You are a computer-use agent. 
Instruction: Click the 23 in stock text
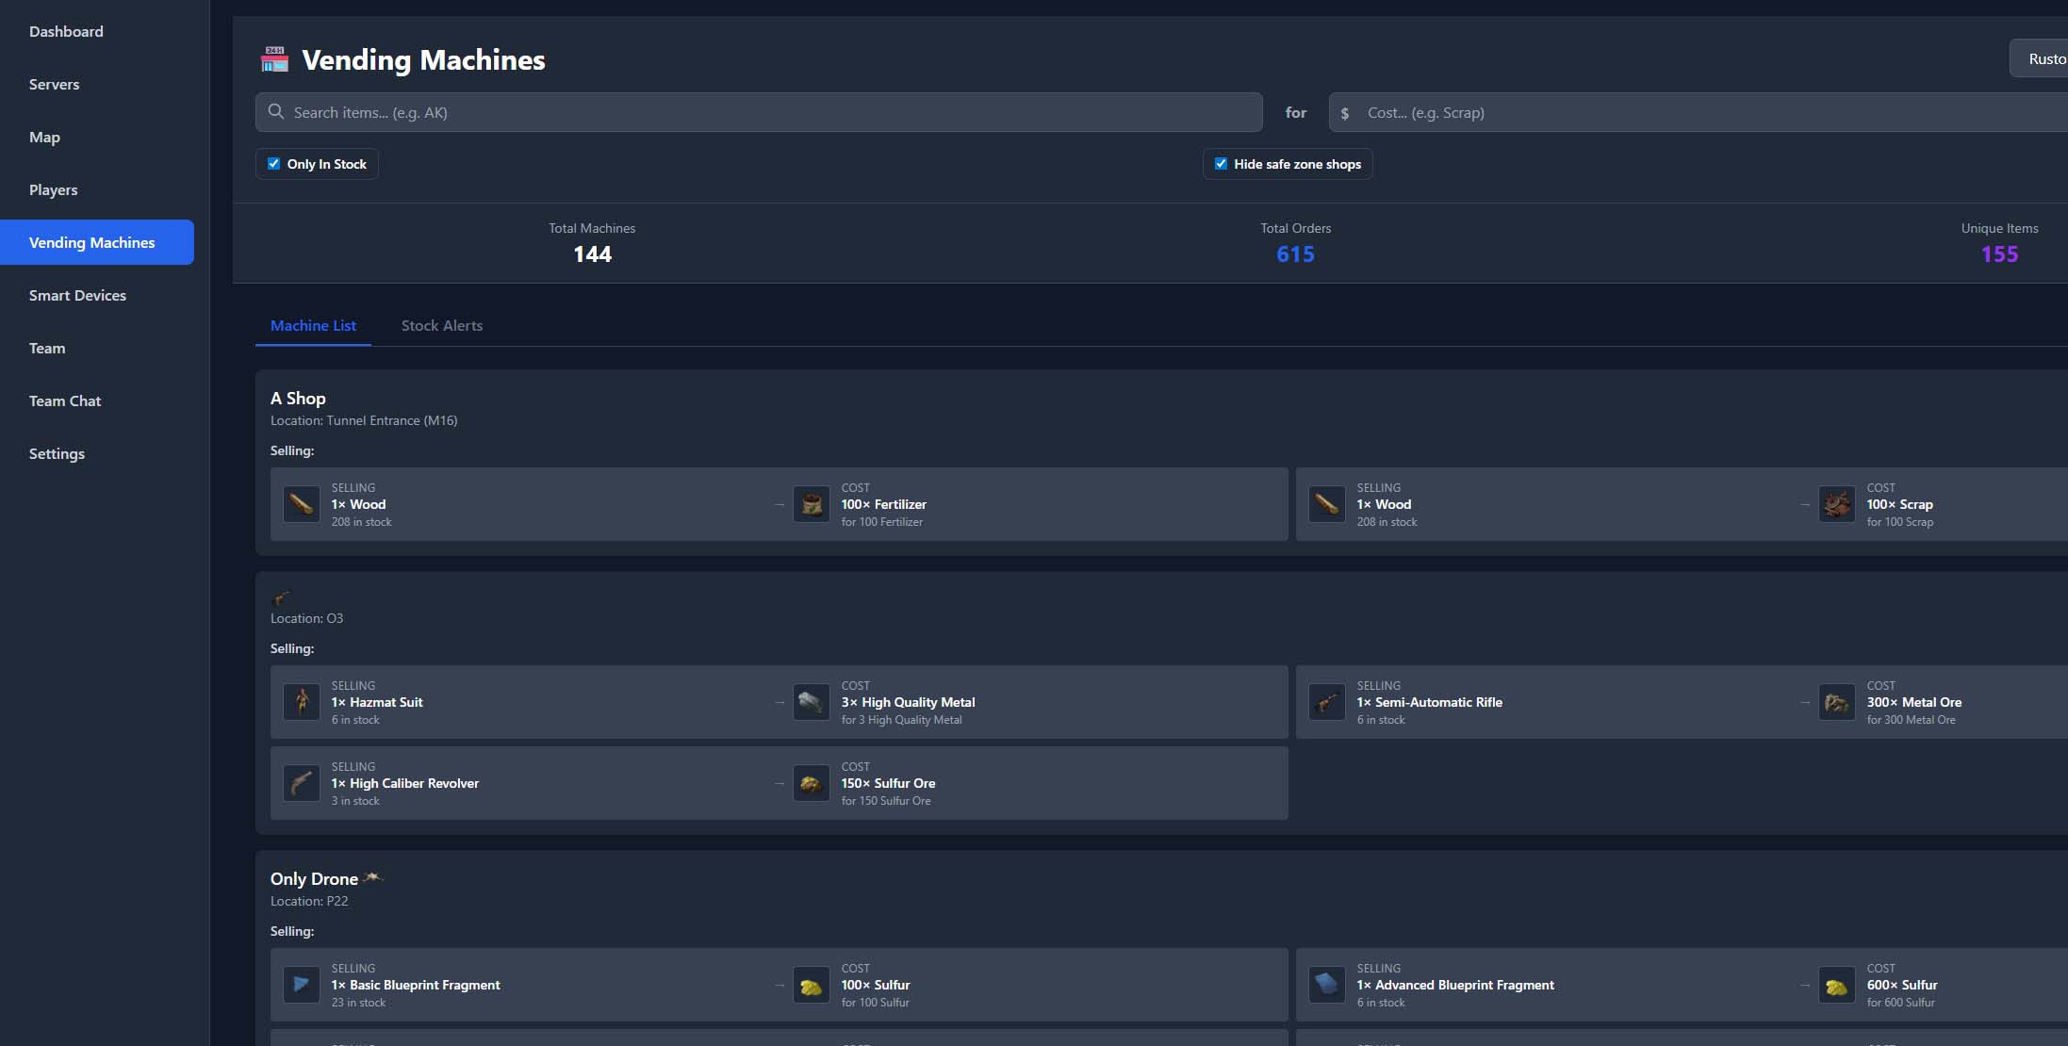pyautogui.click(x=358, y=1003)
